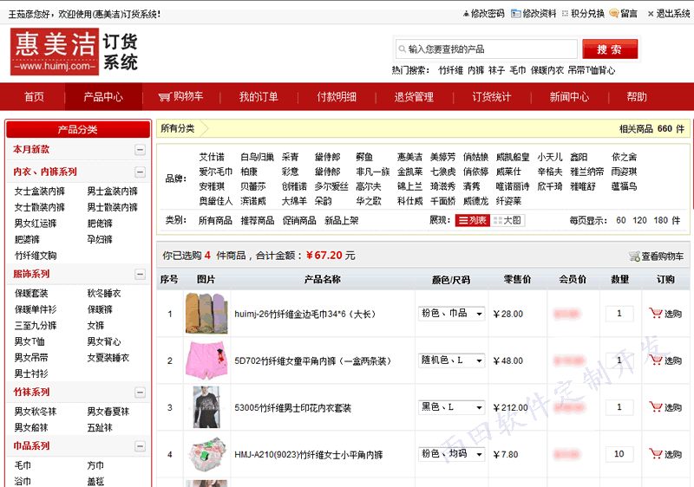Viewport: 694px width, 487px height.
Task: Open the 首页 nav tab
Action: click(x=34, y=97)
